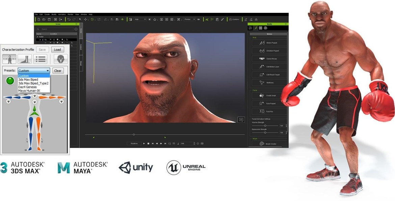Click the Redo arrow in toolbar

74,19
